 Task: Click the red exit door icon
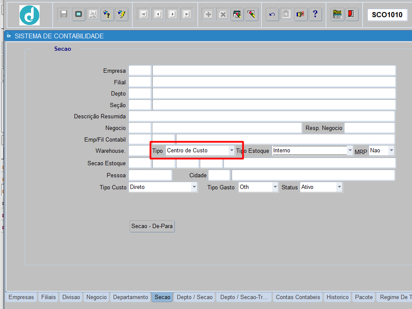[x=351, y=14]
